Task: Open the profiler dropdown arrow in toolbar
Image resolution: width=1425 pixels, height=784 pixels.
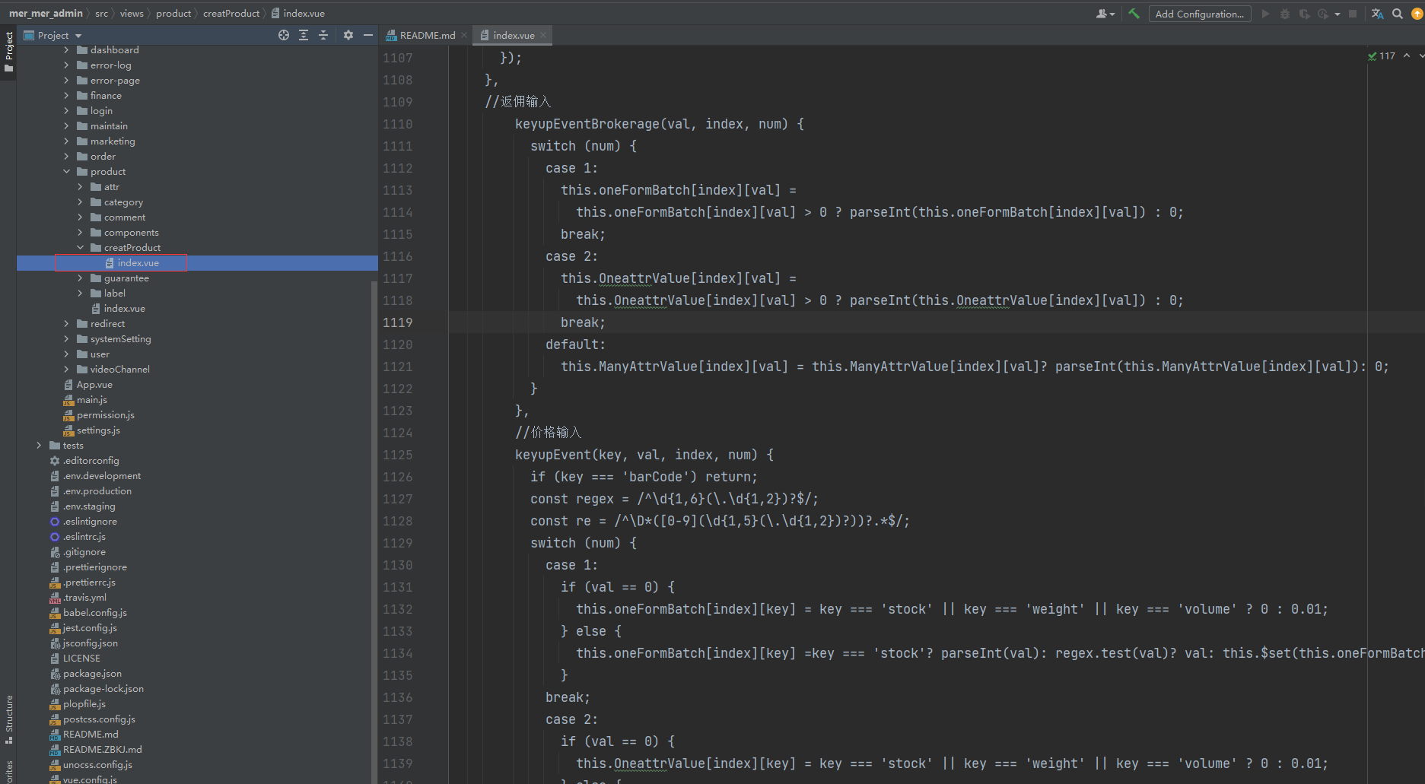Action: [1338, 14]
